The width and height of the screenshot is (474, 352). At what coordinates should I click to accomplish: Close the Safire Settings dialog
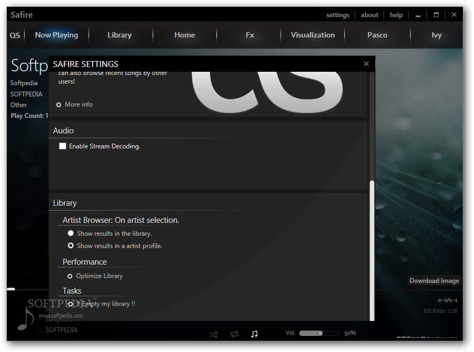366,64
